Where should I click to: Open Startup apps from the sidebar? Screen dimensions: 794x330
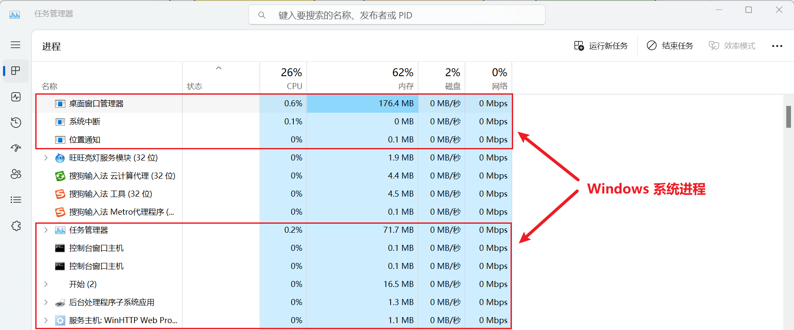(16, 148)
